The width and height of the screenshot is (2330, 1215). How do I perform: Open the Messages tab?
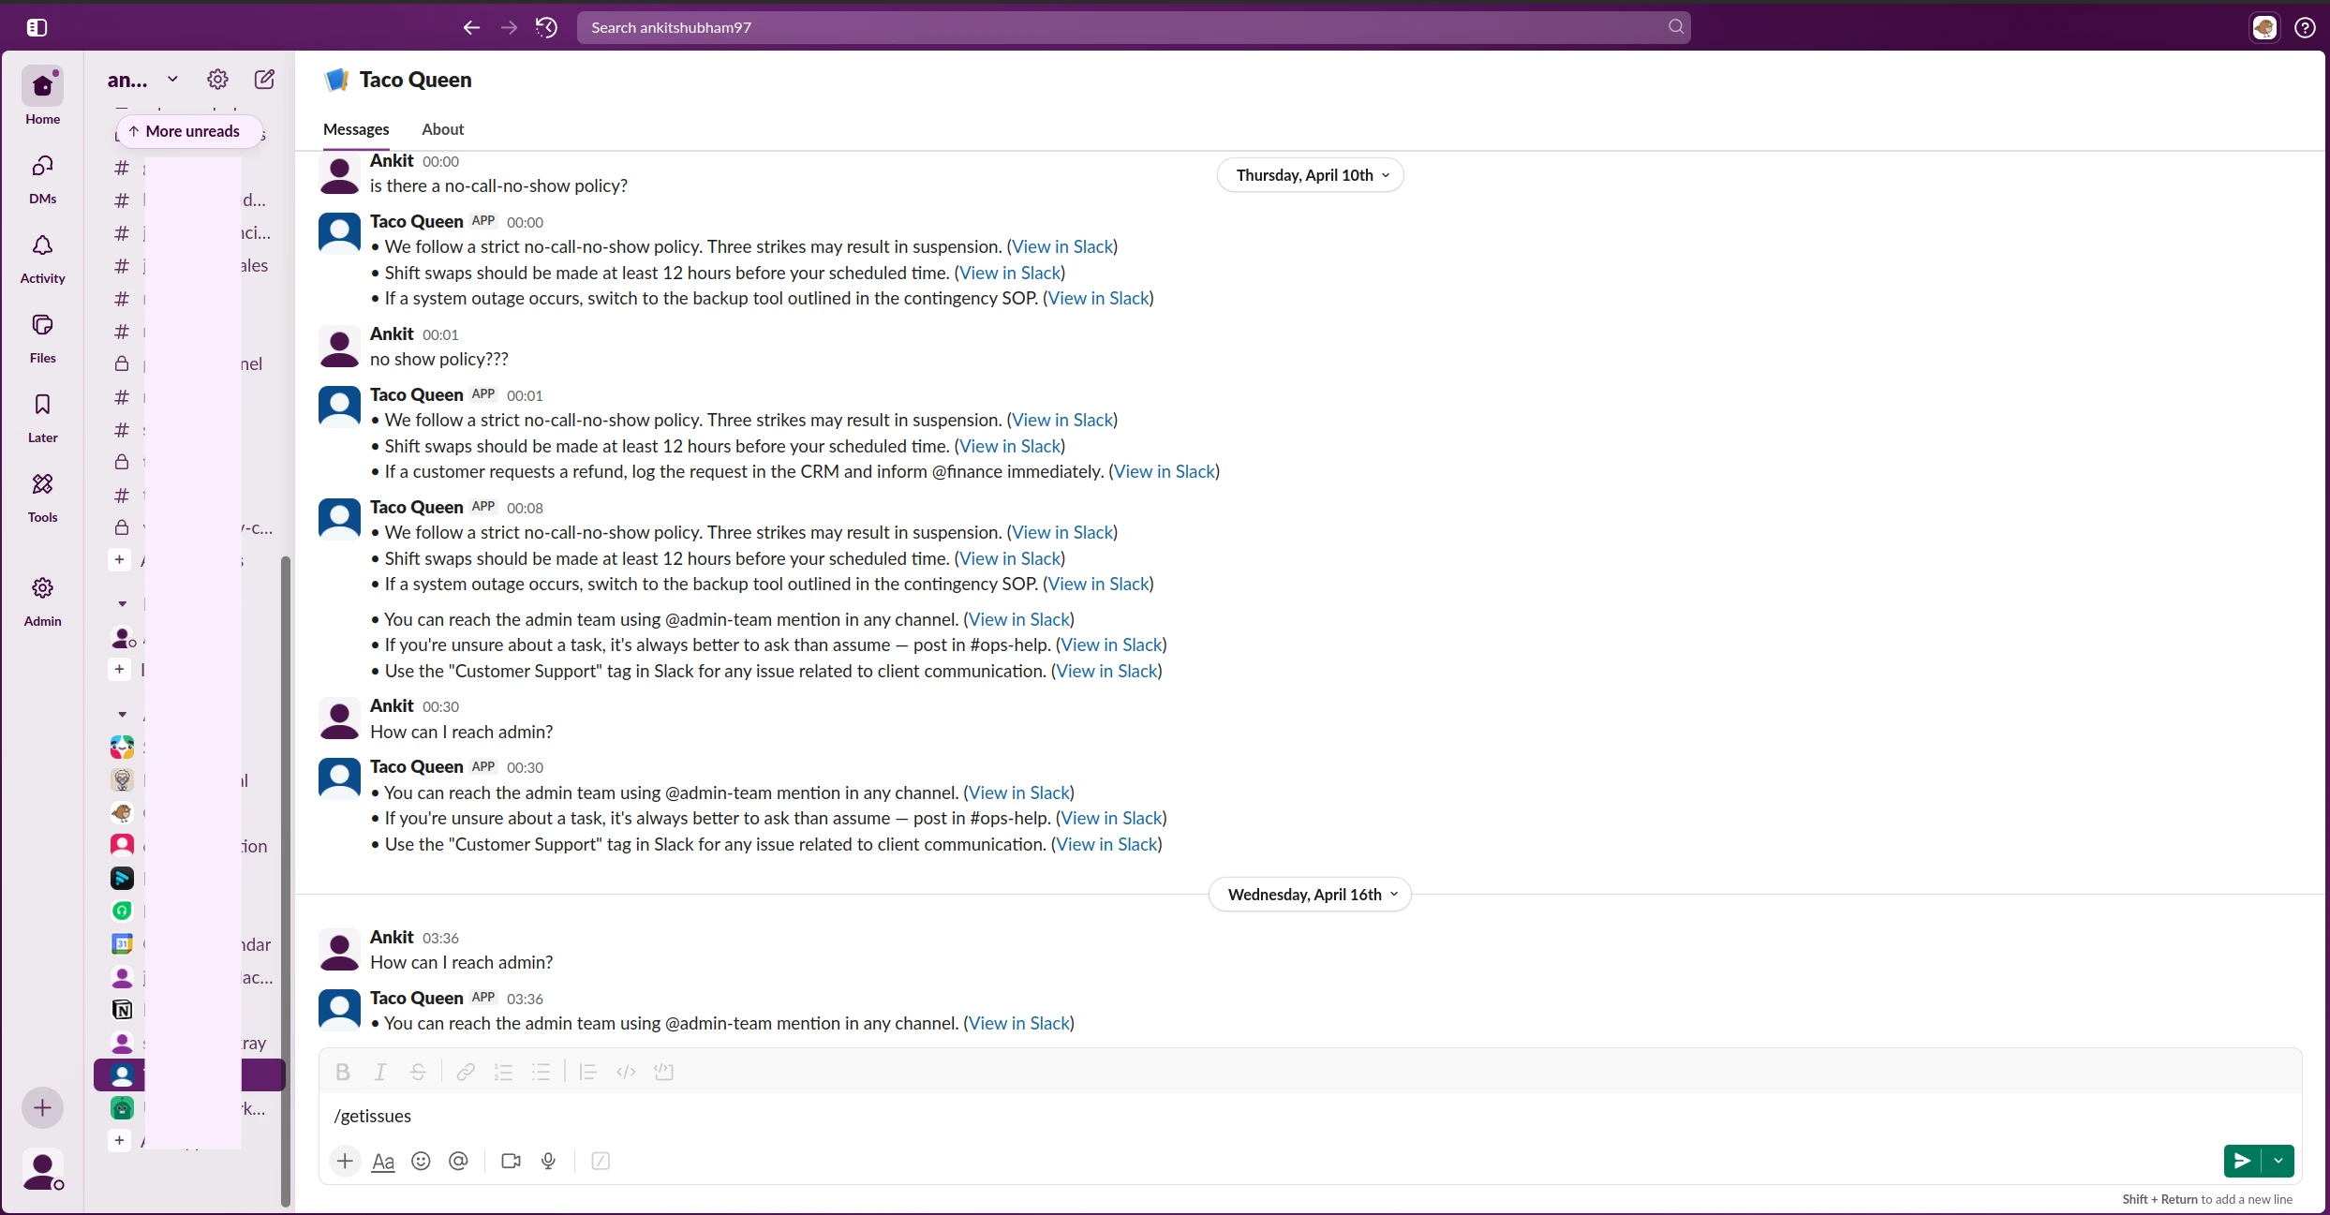(356, 129)
